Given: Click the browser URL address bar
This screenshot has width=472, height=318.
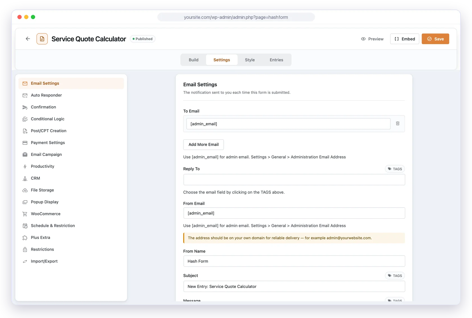Looking at the screenshot, I should pos(236,17).
